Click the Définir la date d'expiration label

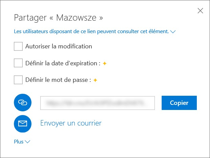click(x=63, y=63)
